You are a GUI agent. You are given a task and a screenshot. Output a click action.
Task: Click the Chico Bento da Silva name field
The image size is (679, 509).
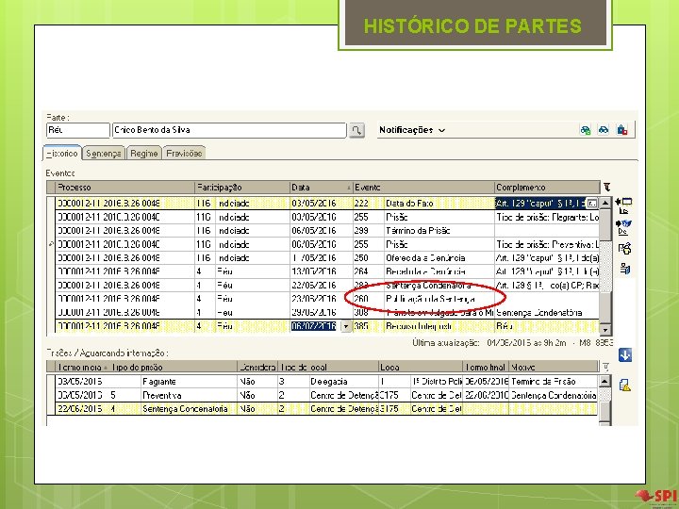[229, 130]
